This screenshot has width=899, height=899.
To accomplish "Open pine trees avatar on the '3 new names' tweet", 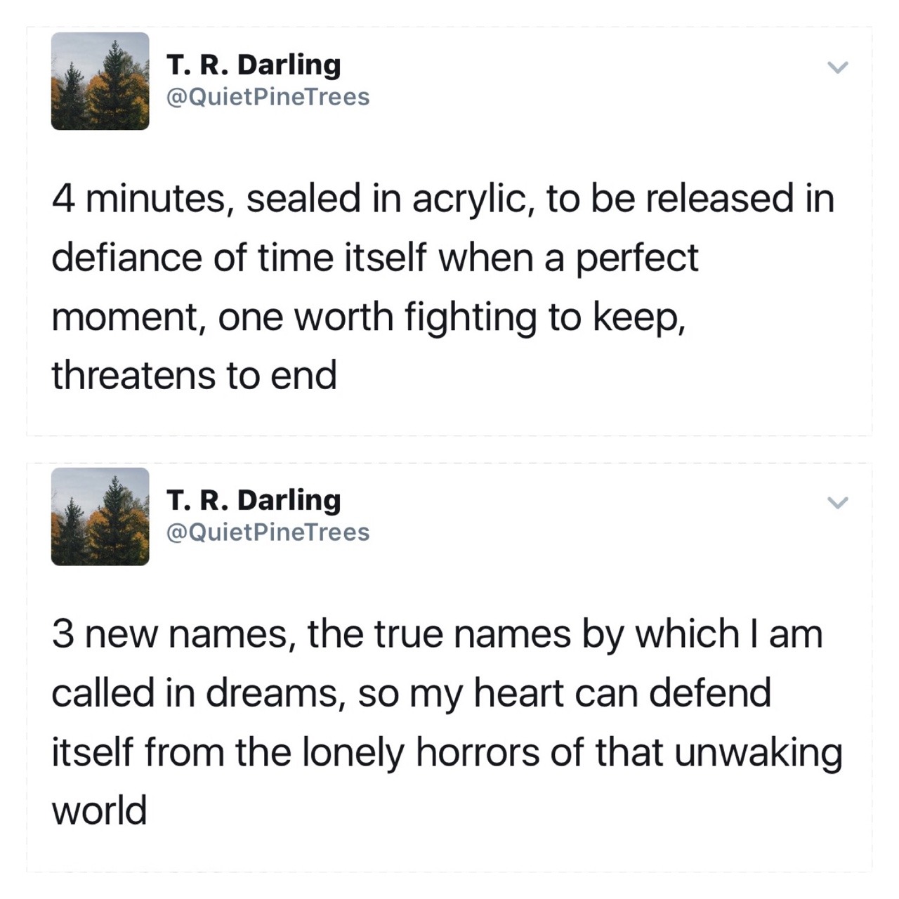I will tap(100, 517).
